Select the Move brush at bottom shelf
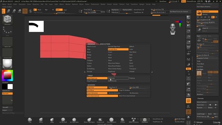Image resolution: width=222 pixels, height=125 pixels. click(x=41, y=120)
